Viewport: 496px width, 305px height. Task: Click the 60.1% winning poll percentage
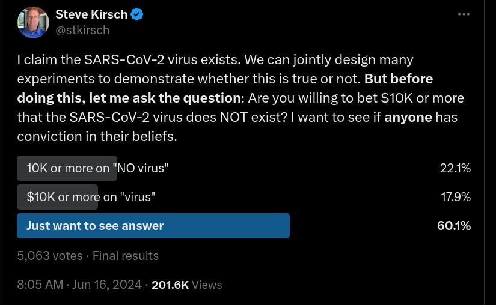coord(454,226)
